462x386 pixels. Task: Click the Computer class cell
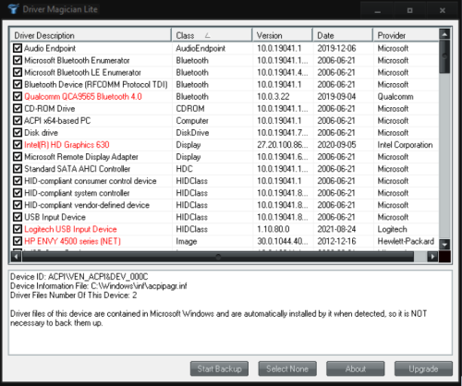[x=192, y=121]
